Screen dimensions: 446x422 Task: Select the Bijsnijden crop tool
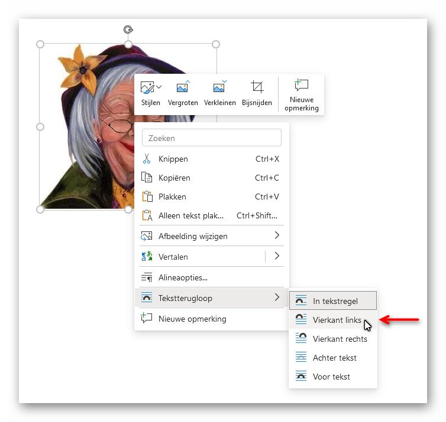tap(257, 88)
